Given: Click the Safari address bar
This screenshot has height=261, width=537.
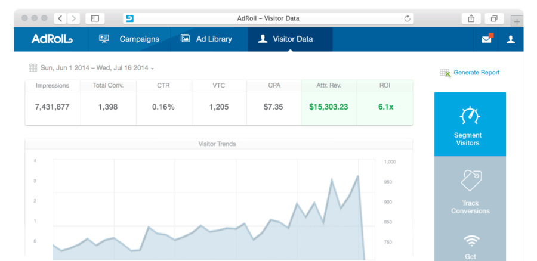Looking at the screenshot, I should [x=268, y=18].
